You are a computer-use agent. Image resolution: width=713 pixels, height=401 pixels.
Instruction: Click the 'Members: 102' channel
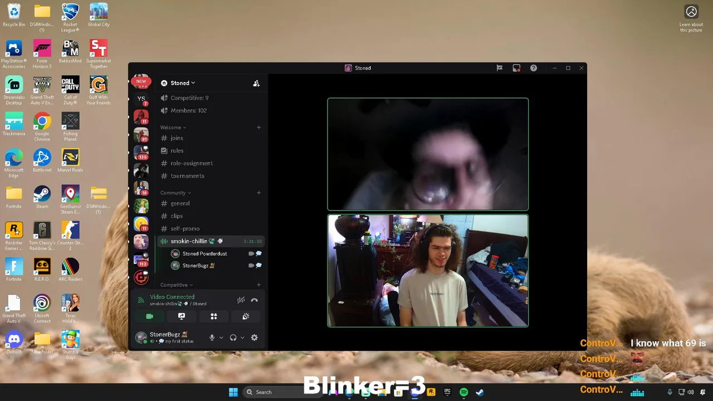point(211,110)
